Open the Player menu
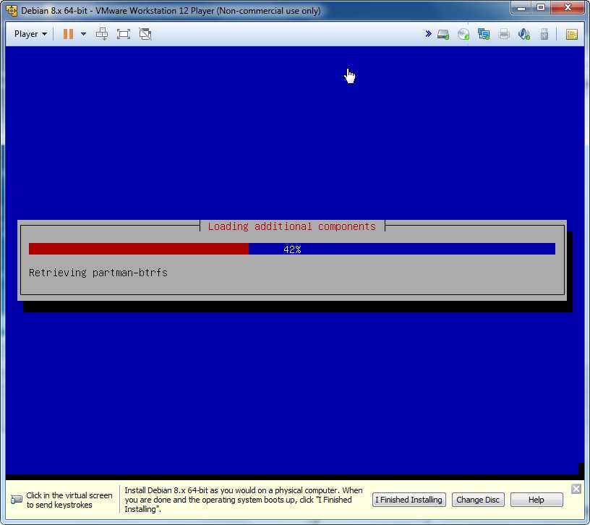Screen dimensions: 590x525 (30, 34)
